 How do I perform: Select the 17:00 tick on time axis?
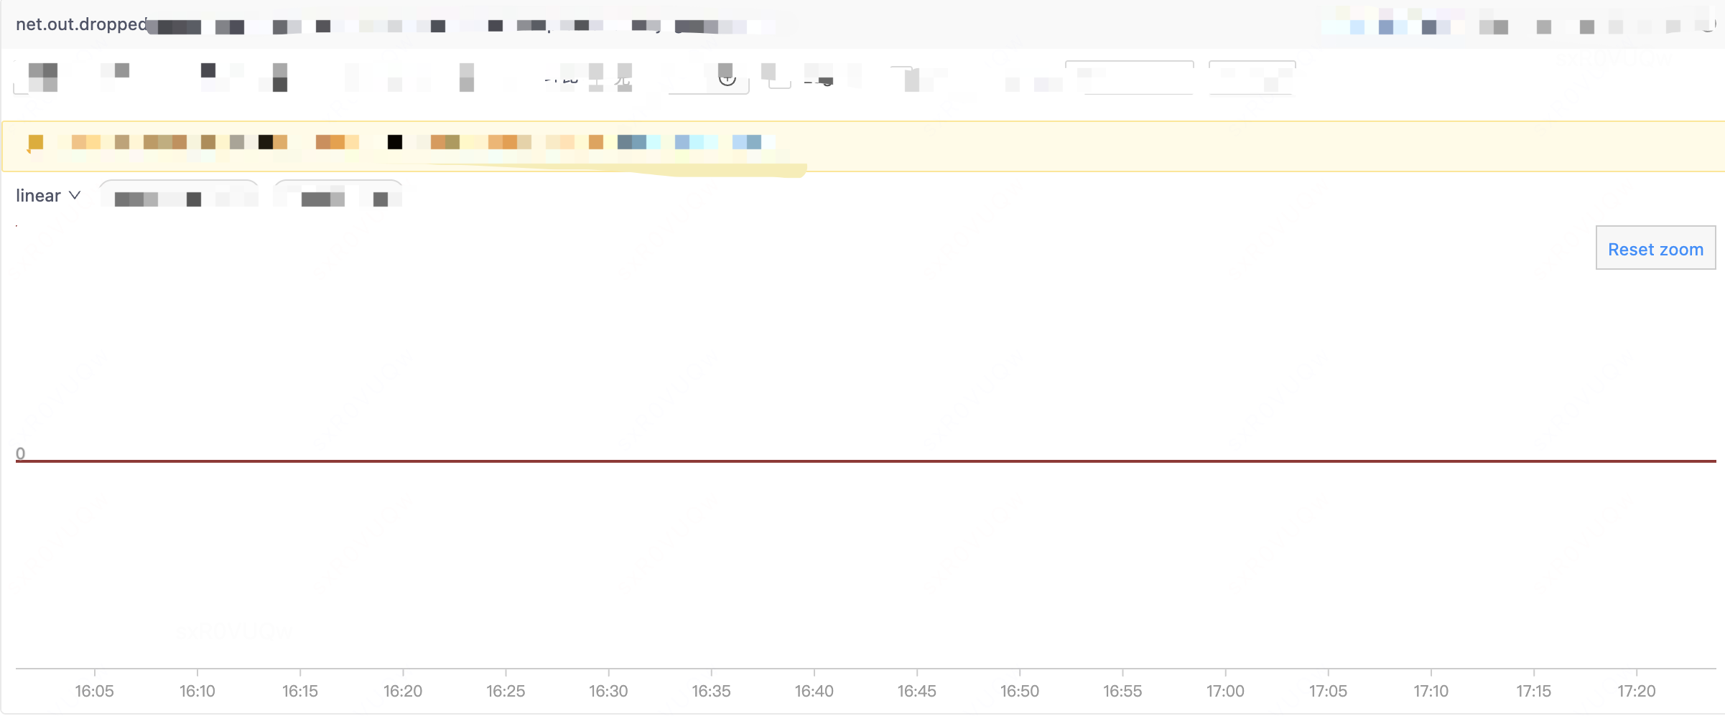point(1225,691)
